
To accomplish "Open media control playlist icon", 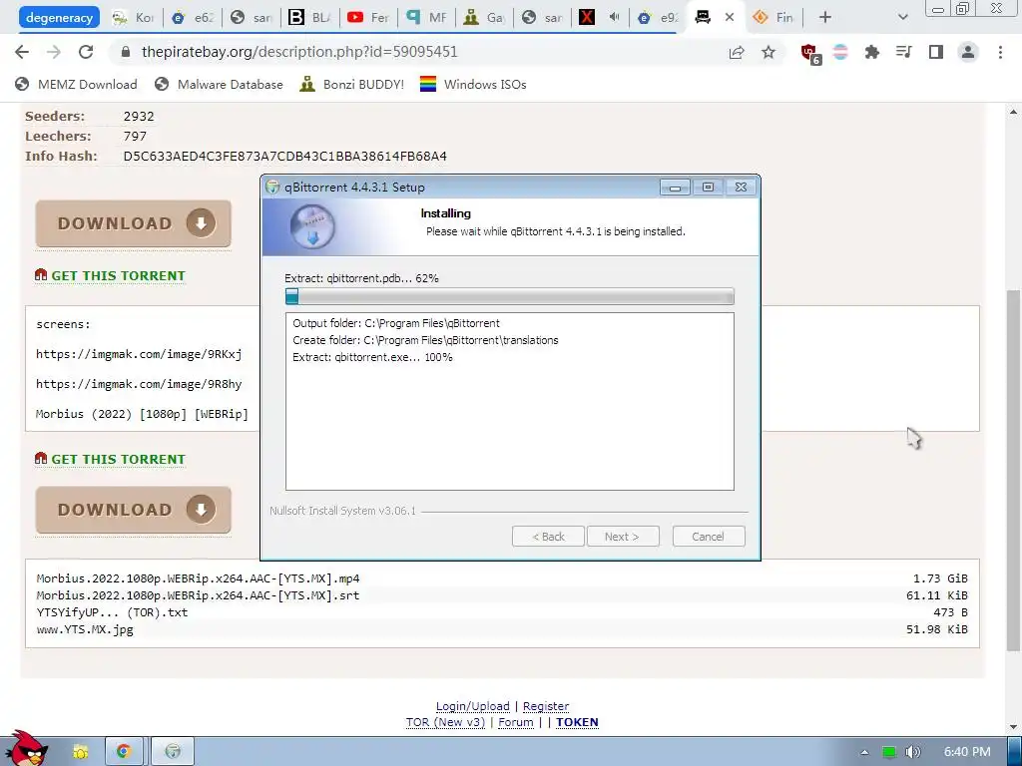I will (903, 52).
